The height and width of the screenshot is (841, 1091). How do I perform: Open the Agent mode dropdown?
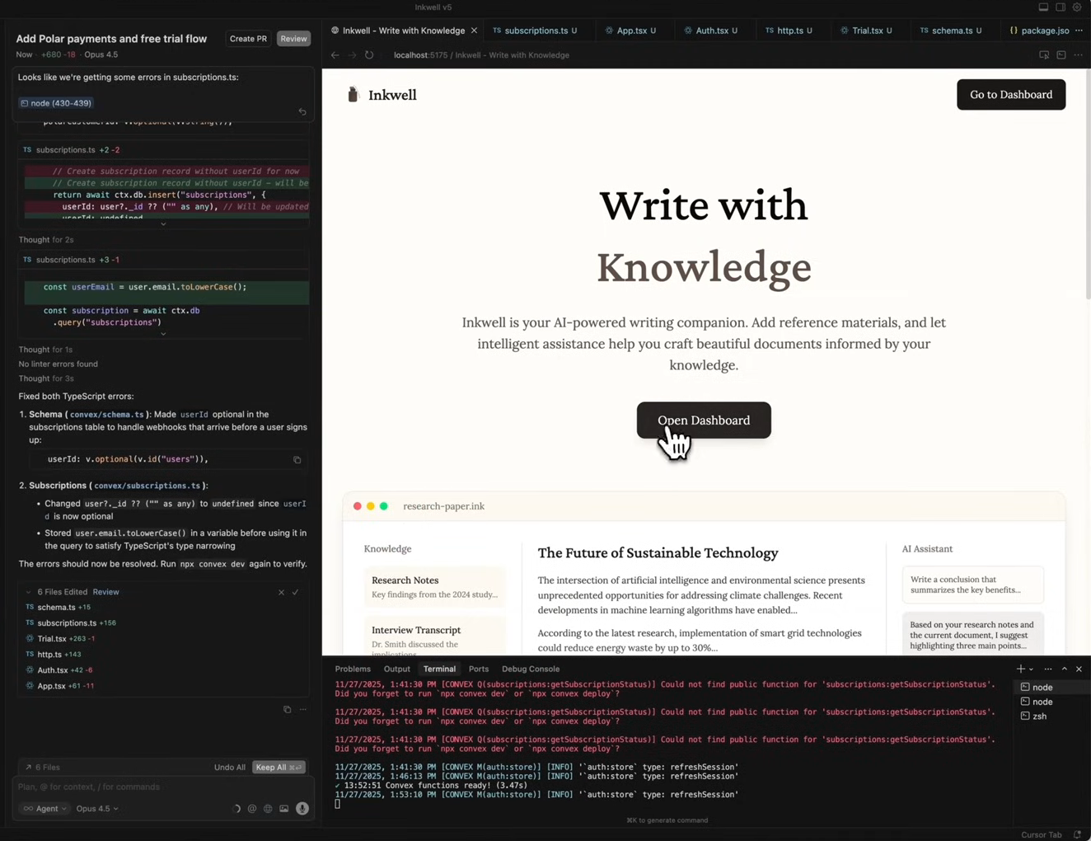pyautogui.click(x=45, y=809)
